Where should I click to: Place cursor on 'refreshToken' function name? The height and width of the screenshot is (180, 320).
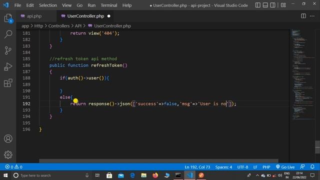106,65
